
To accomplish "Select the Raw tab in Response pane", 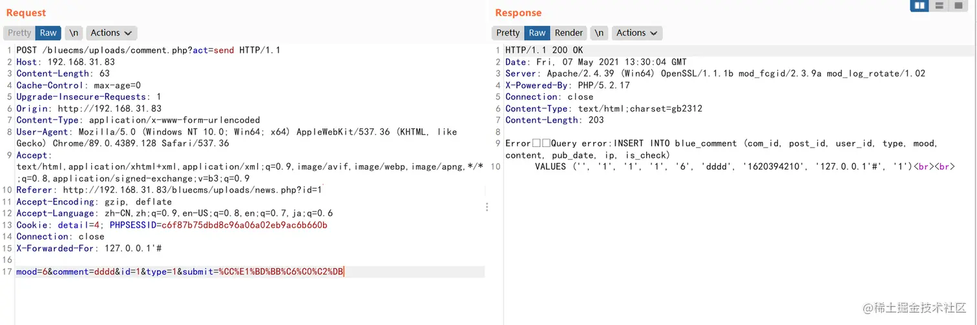I will [537, 33].
